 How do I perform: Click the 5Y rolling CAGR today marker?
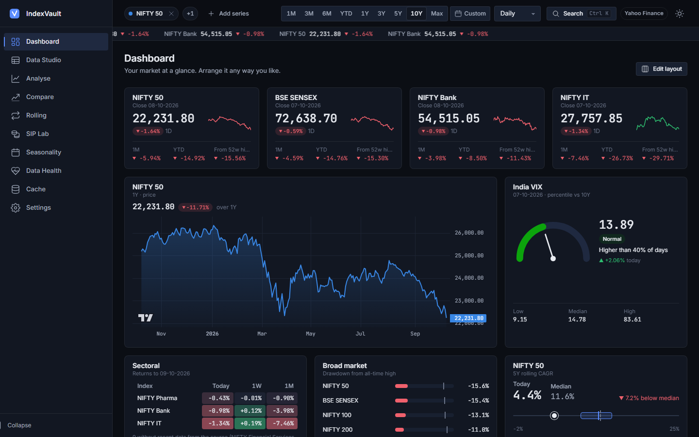[554, 416]
